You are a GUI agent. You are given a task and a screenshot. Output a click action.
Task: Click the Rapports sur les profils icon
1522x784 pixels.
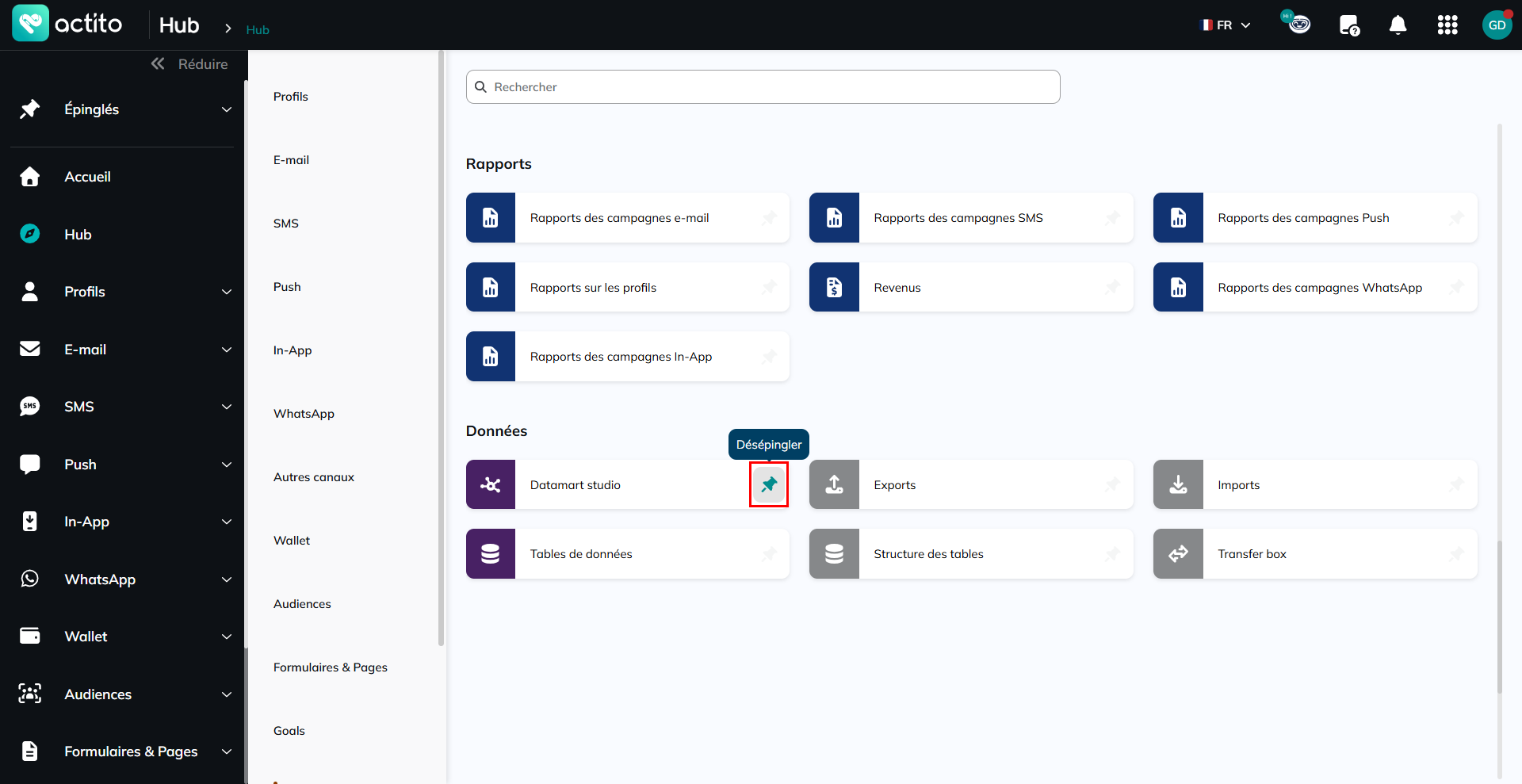click(x=491, y=287)
